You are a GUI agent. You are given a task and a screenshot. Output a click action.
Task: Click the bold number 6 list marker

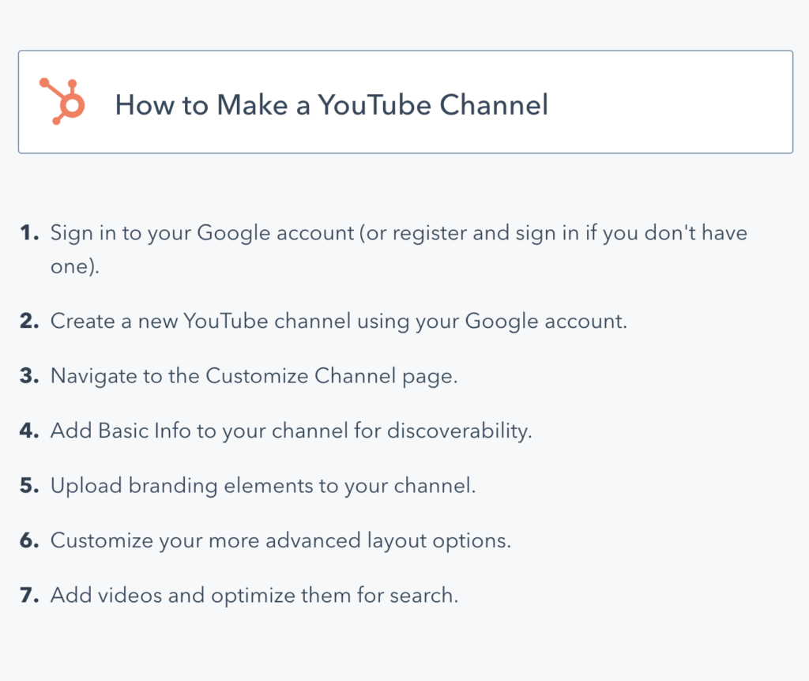[29, 541]
